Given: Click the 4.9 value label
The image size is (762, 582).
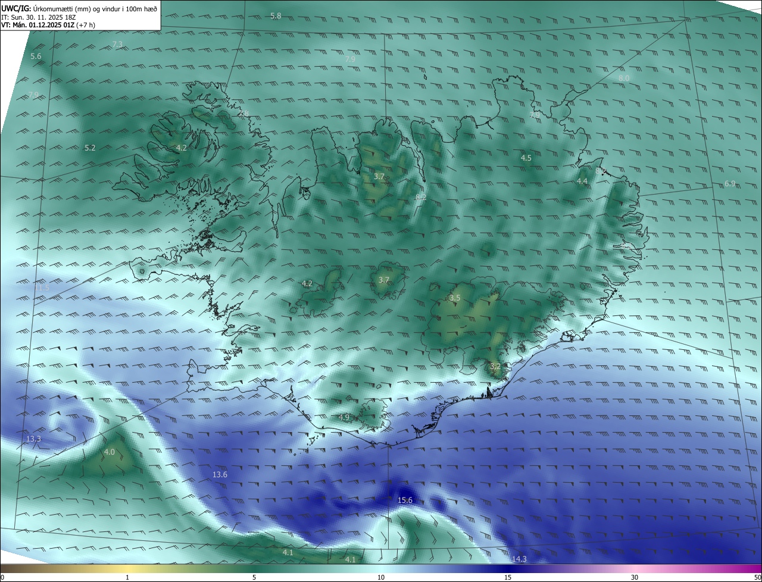Looking at the screenshot, I should (344, 418).
